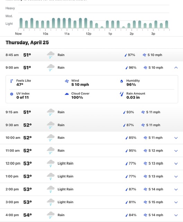Click the 'Light Rain' label at 12:00 pm
The height and width of the screenshot is (222, 183).
65,163
